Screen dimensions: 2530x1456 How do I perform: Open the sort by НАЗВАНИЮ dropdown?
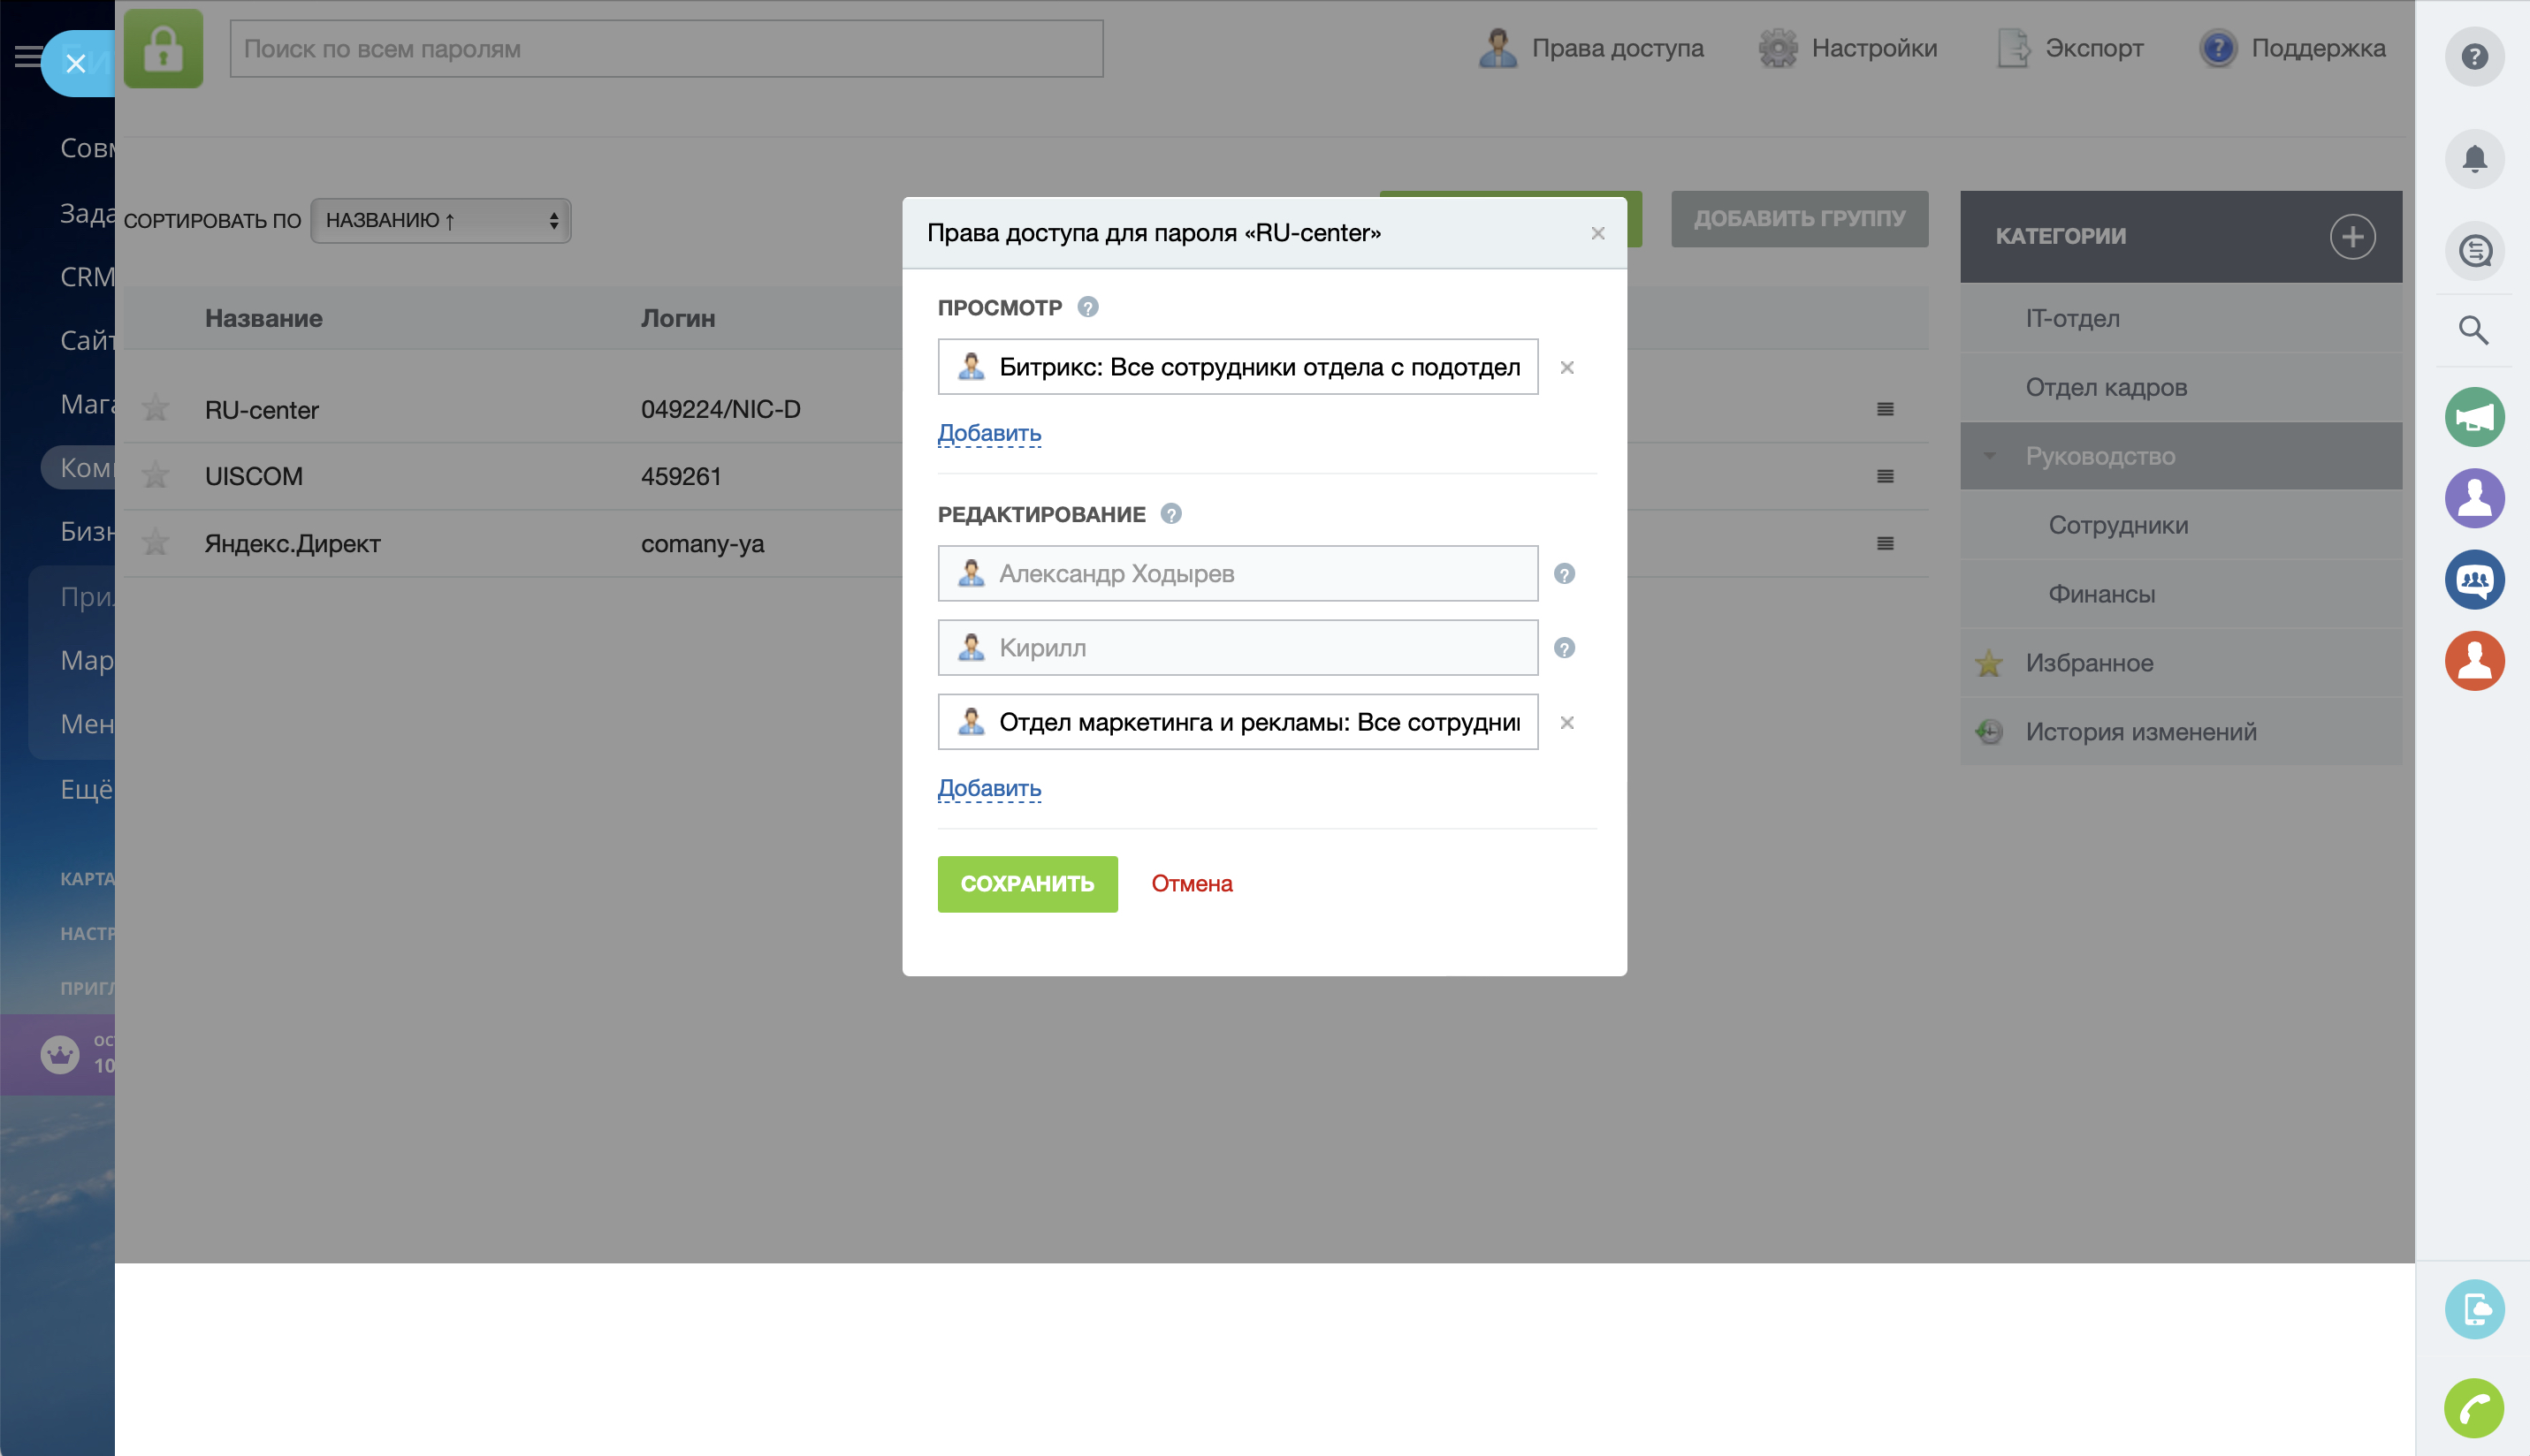click(440, 221)
